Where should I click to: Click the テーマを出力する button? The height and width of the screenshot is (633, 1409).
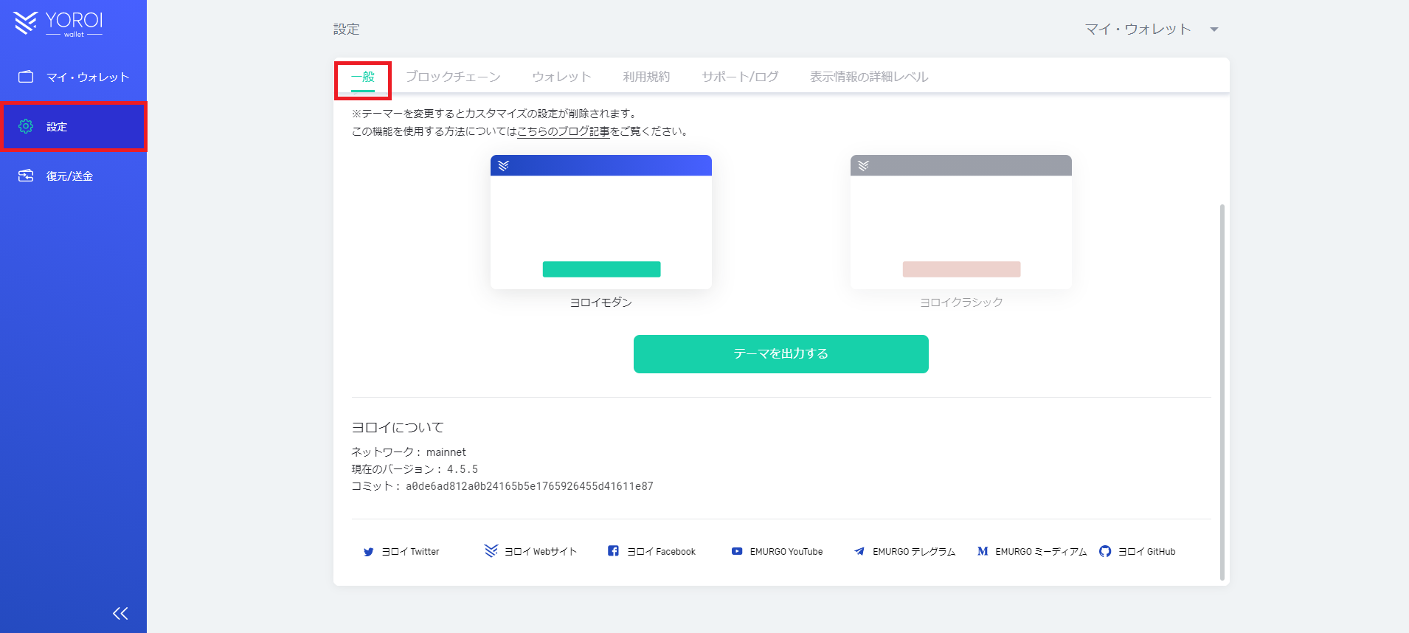pos(780,354)
